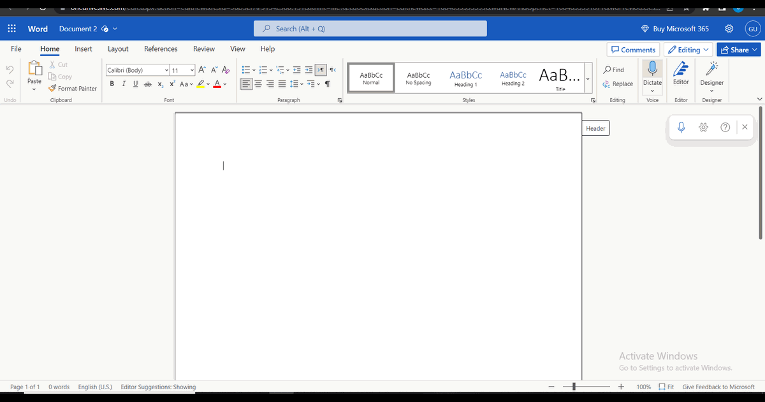Toggle align left

pyautogui.click(x=246, y=84)
